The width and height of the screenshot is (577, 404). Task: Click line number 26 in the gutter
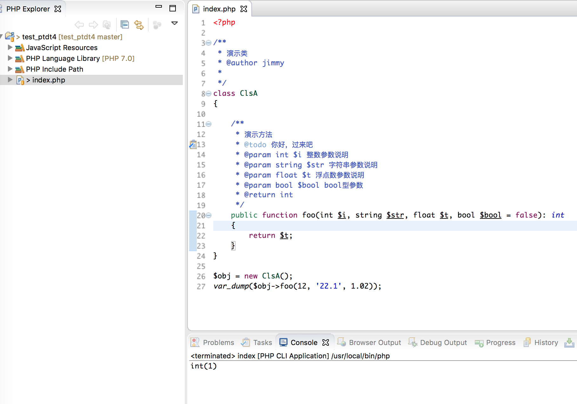[201, 276]
